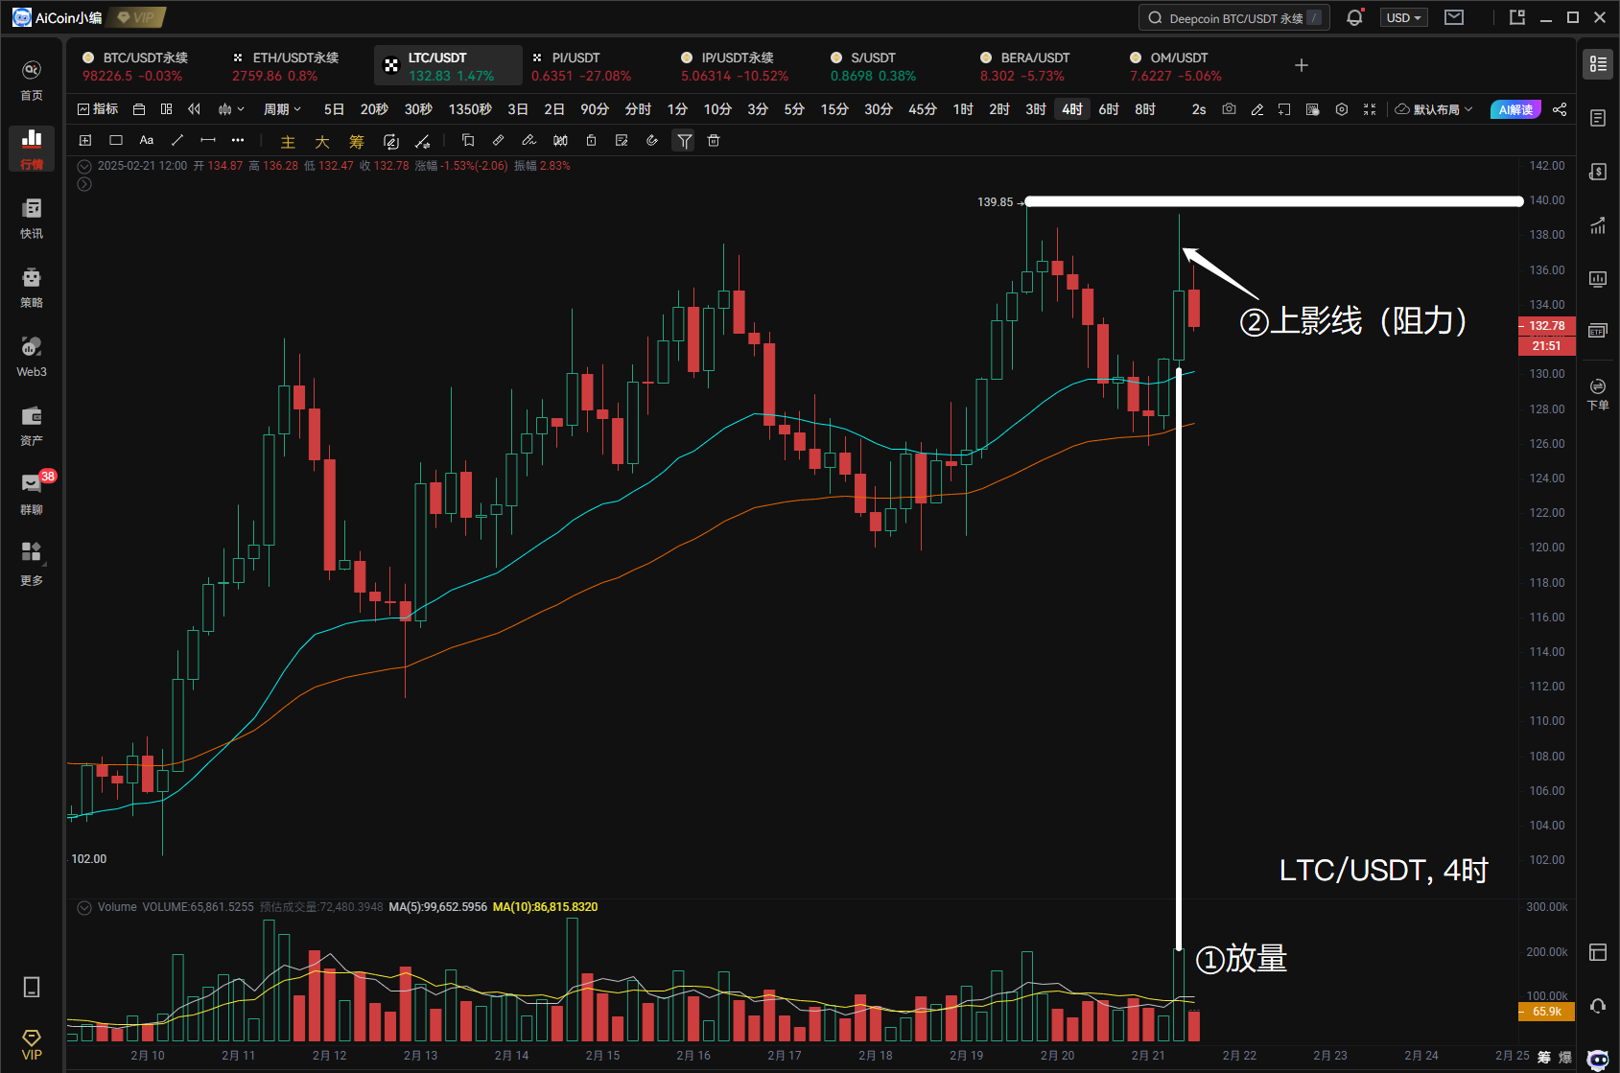Open the 更多 more sidebar icon

pyautogui.click(x=32, y=563)
